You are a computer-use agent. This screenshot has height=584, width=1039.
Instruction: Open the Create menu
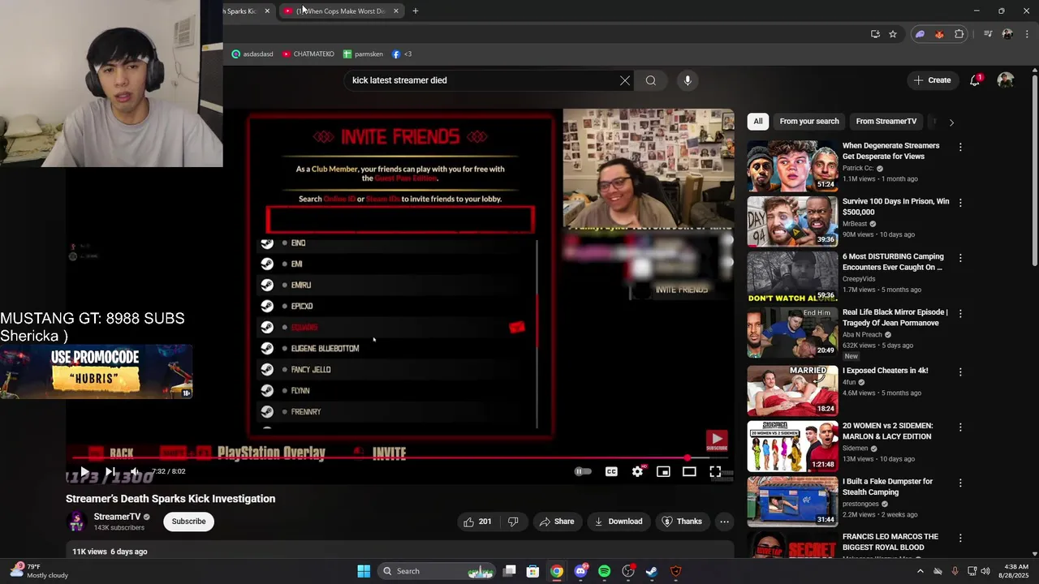(x=932, y=80)
